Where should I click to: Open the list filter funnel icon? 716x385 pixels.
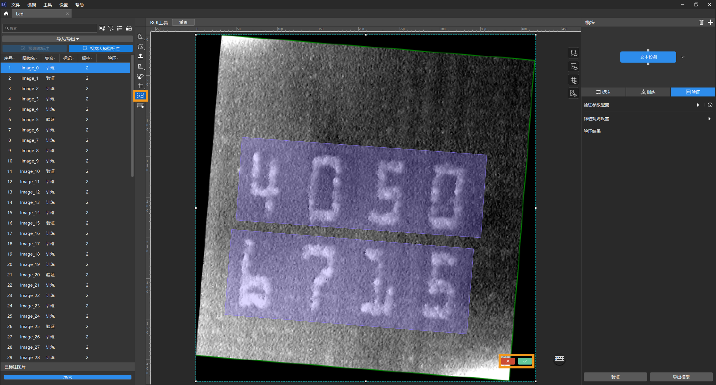[111, 28]
